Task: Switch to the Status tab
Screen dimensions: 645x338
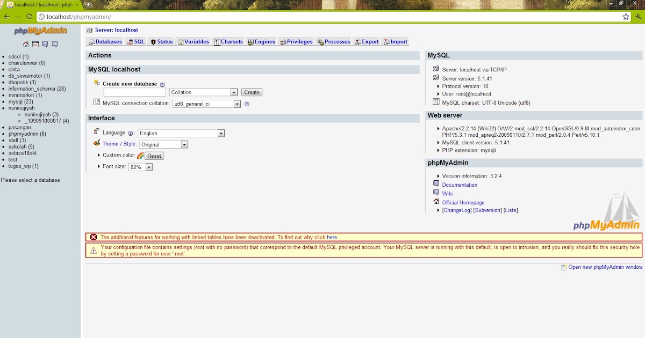Action: coord(161,42)
